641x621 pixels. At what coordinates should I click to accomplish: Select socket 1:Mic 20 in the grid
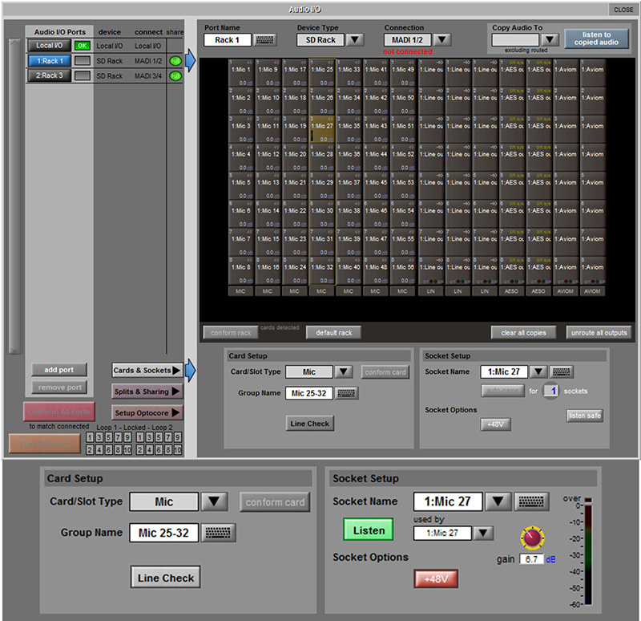295,157
